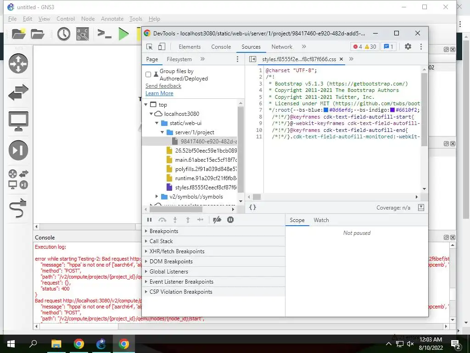The height and width of the screenshot is (353, 470).
Task: Activate DevTools inspect element picker icon
Action: coord(149,46)
